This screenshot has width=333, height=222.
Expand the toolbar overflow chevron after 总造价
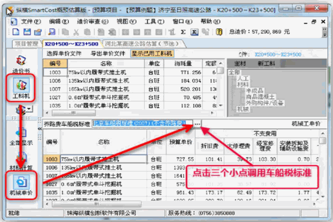coord(324,32)
